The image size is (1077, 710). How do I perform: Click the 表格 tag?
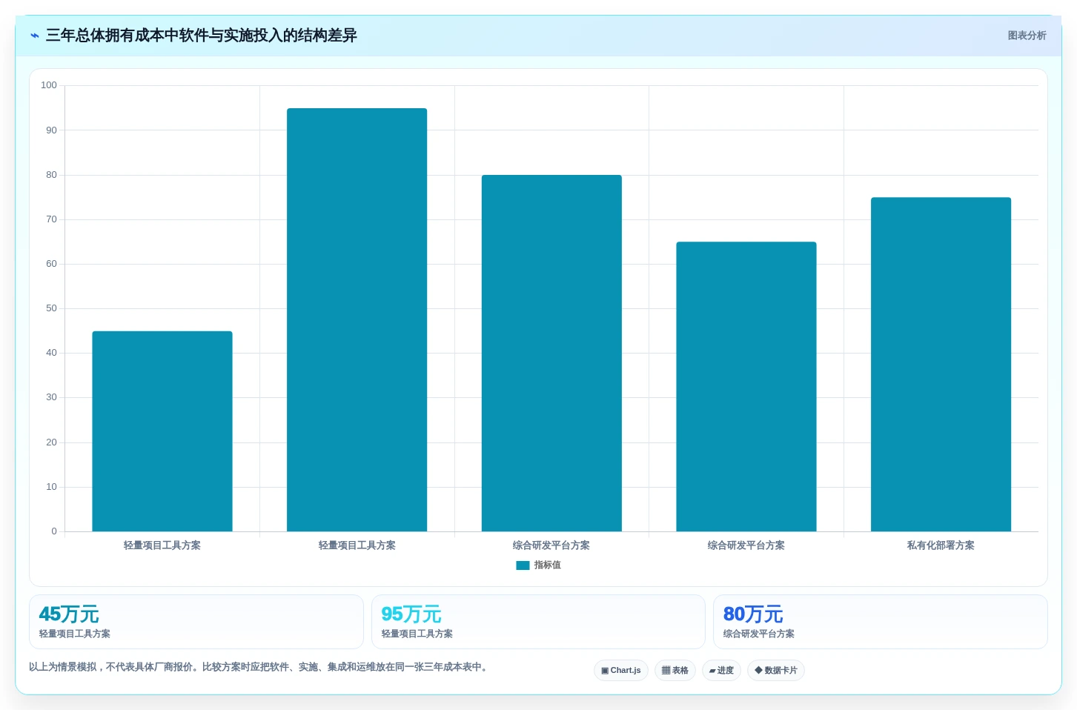[675, 671]
